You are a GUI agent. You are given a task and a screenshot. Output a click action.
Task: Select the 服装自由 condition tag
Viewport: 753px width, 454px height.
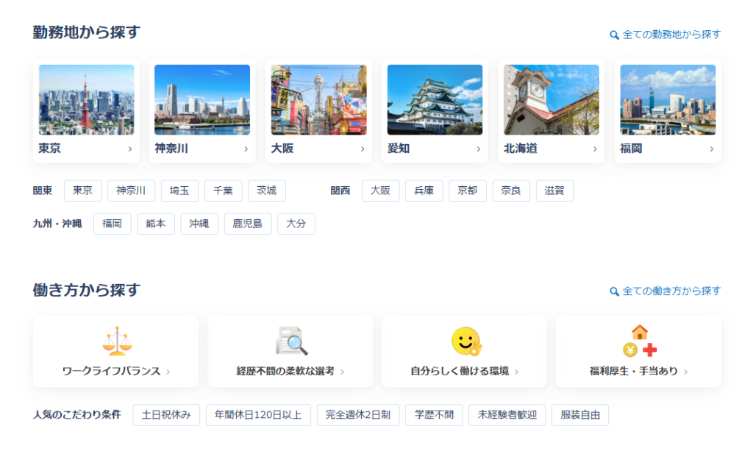coord(580,415)
